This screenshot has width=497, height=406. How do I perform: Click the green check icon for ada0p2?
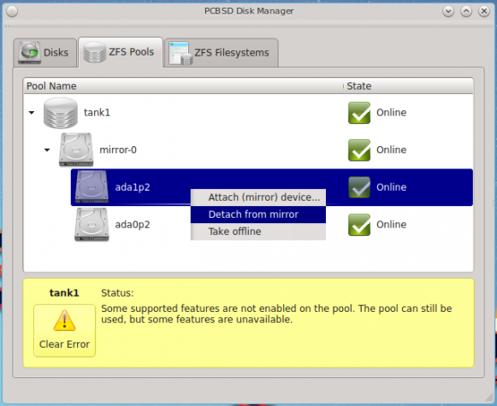(359, 225)
